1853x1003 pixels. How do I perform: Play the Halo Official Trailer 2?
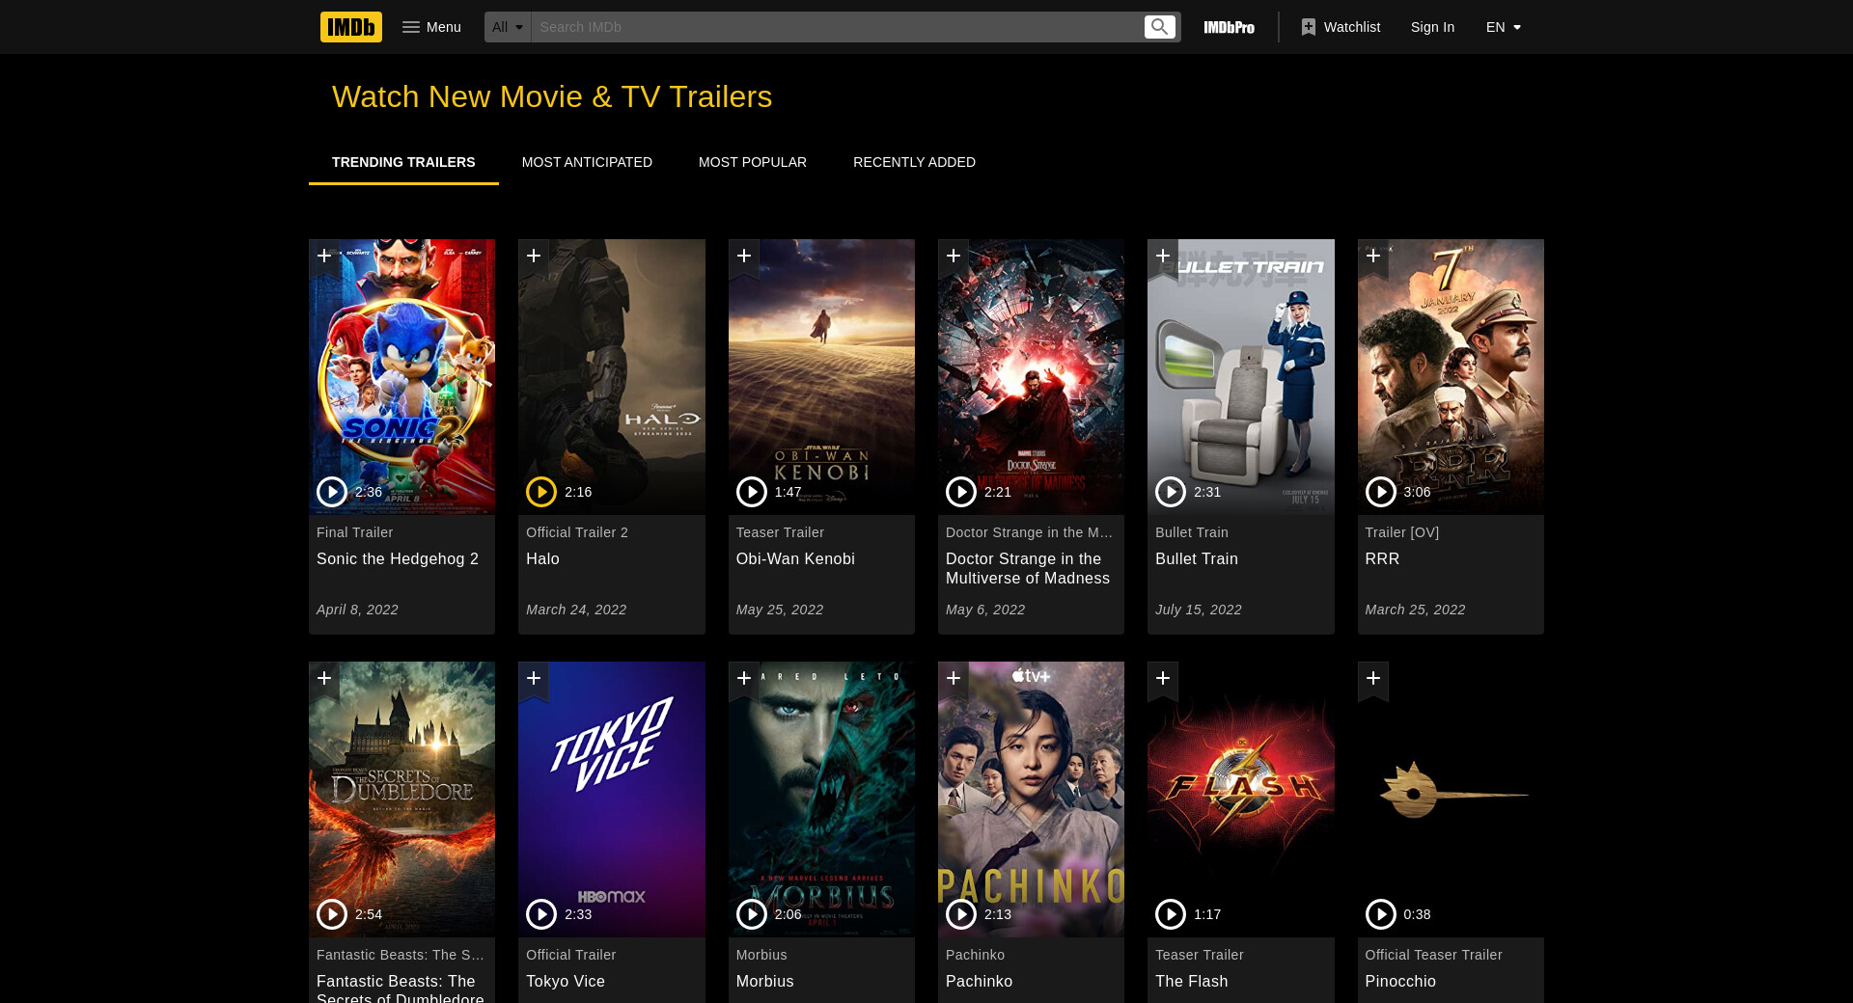541,492
